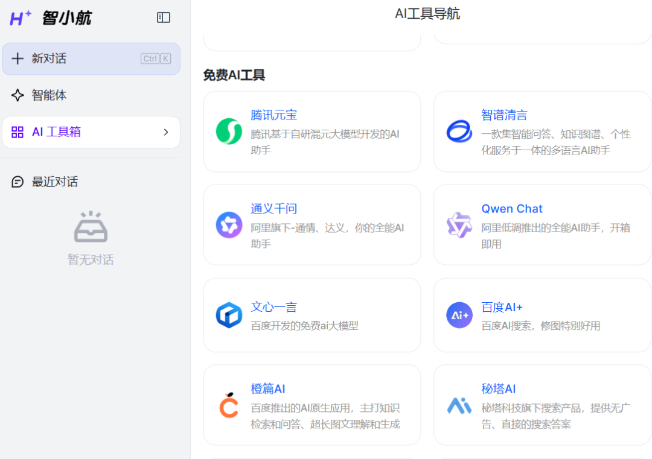Click the sparkle icon beside 智能体
The image size is (652, 459).
pyautogui.click(x=18, y=95)
